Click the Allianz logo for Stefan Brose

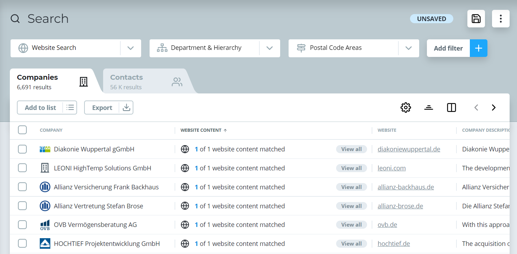click(x=45, y=206)
